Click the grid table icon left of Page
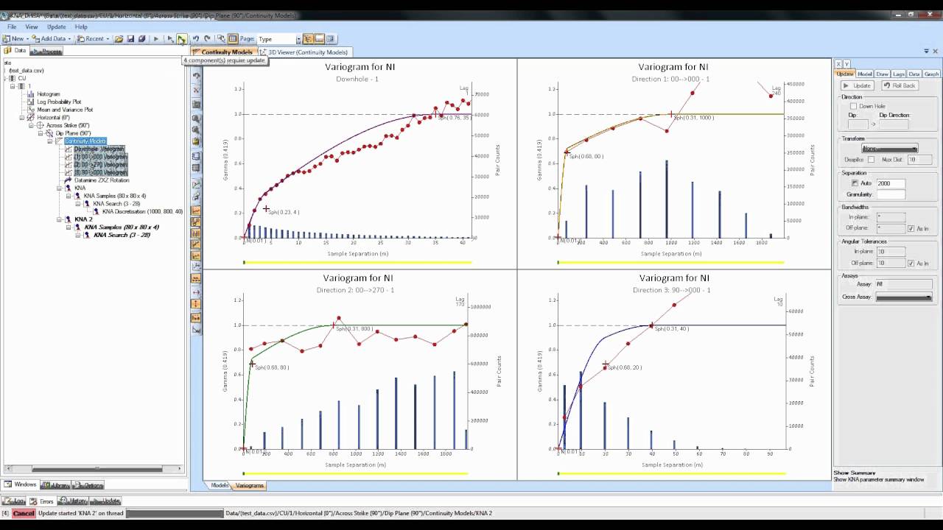This screenshot has height=530, width=943. click(x=233, y=38)
